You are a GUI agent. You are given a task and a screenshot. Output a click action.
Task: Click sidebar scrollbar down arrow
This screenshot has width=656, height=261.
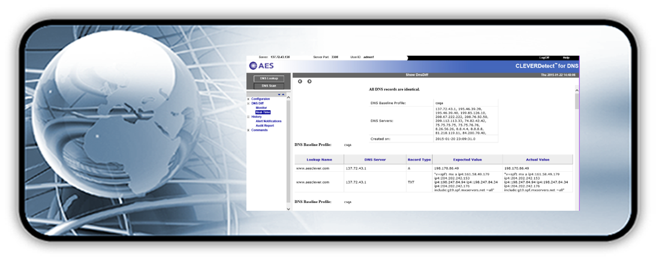point(288,208)
